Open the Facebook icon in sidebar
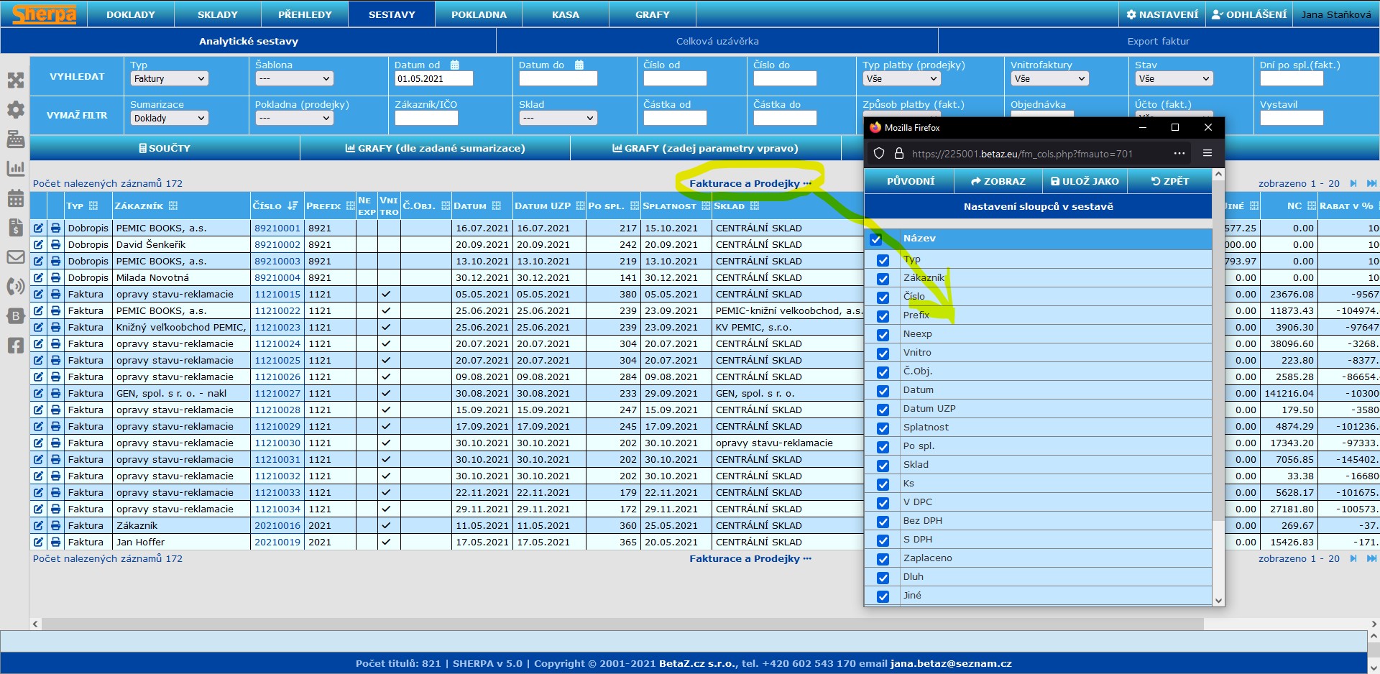The width and height of the screenshot is (1380, 674). click(x=15, y=346)
